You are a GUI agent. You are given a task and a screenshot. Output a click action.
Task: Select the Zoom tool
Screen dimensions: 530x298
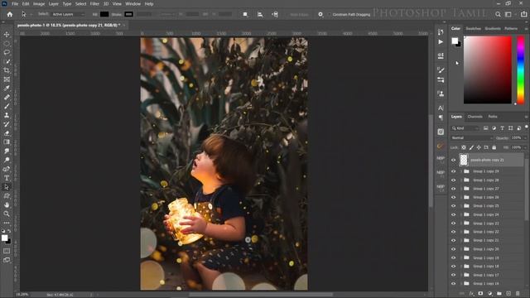(x=7, y=214)
